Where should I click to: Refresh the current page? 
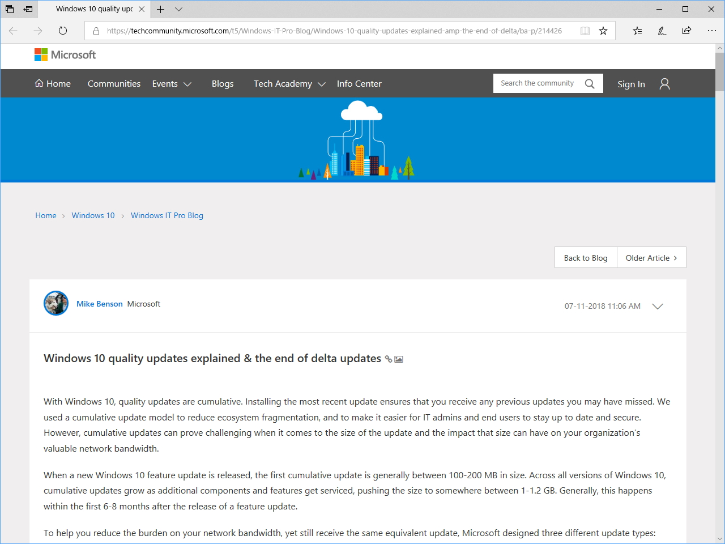tap(63, 31)
